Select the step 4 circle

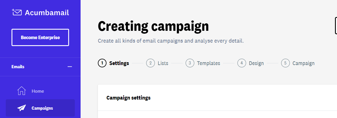coord(242,63)
